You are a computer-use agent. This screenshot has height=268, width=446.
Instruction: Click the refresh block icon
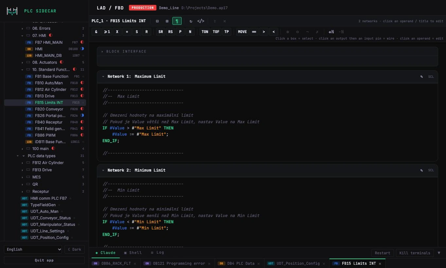point(191,21)
